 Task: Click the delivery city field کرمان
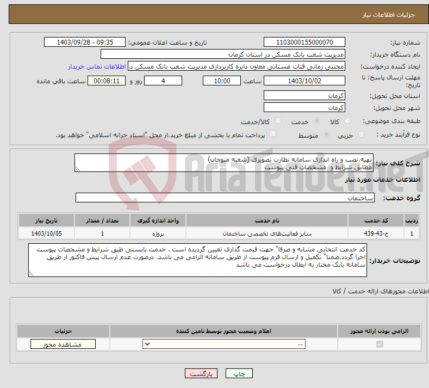tap(304, 107)
